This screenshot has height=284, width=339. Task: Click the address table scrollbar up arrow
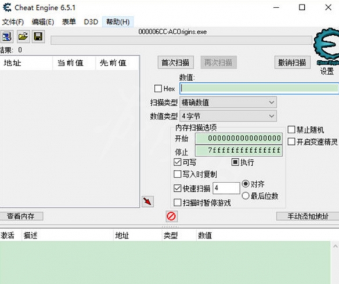pyautogui.click(x=336, y=246)
